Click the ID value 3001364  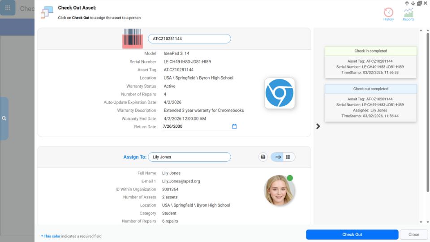point(170,189)
